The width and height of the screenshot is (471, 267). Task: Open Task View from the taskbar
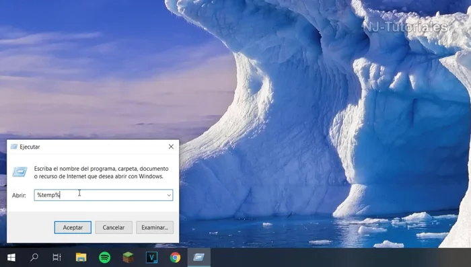click(57, 258)
